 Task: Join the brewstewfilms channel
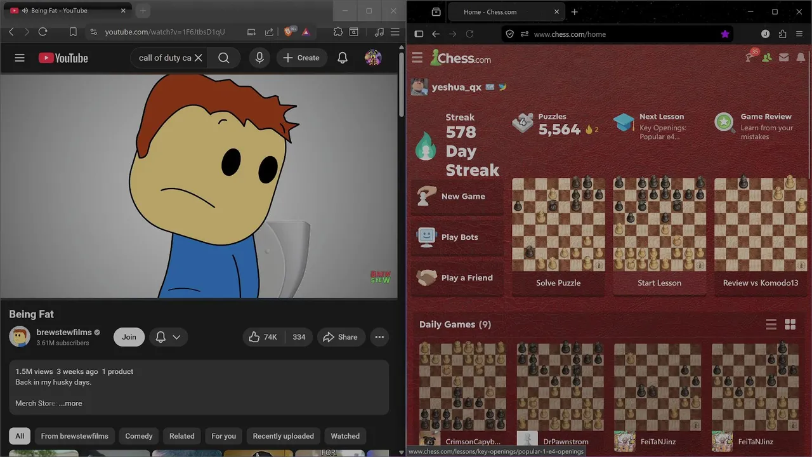point(129,337)
